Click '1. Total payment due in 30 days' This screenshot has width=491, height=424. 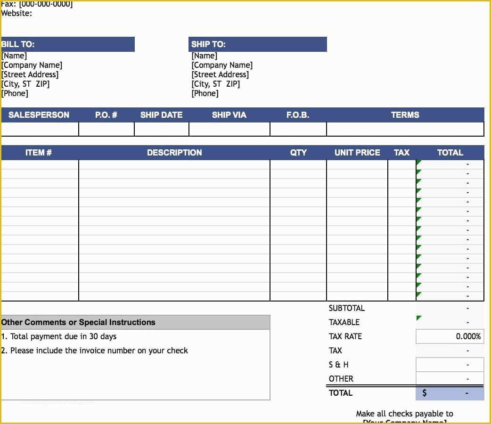(58, 336)
